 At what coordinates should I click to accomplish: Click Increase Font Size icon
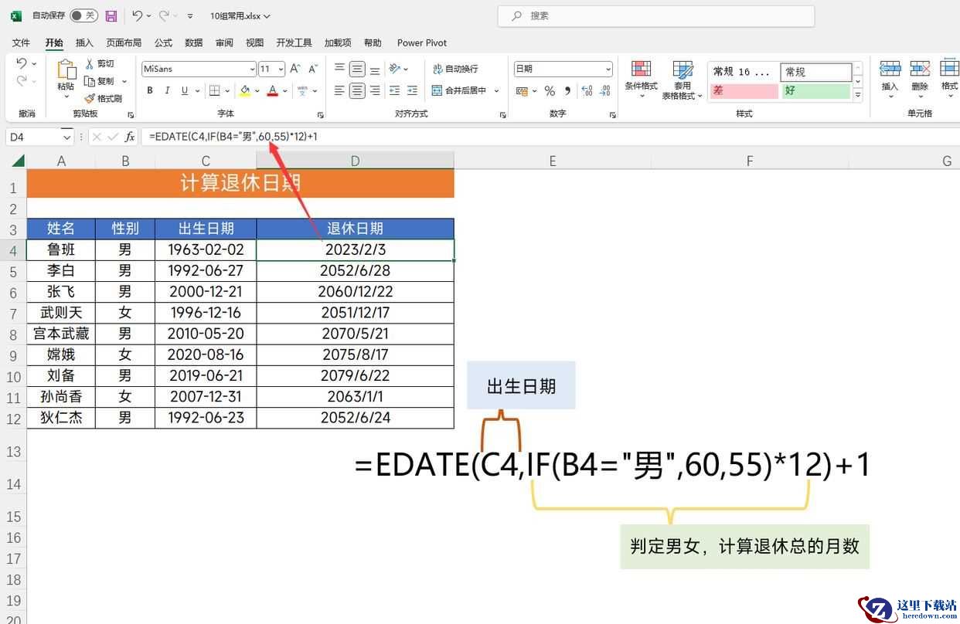[x=297, y=69]
